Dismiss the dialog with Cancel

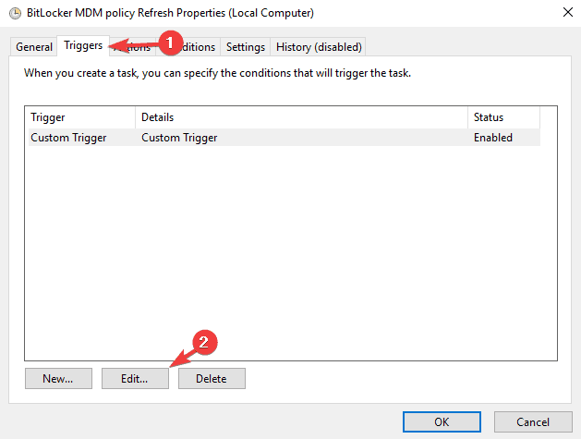coord(532,421)
